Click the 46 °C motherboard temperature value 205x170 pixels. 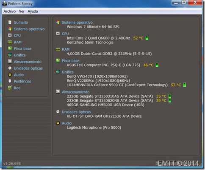(148, 65)
